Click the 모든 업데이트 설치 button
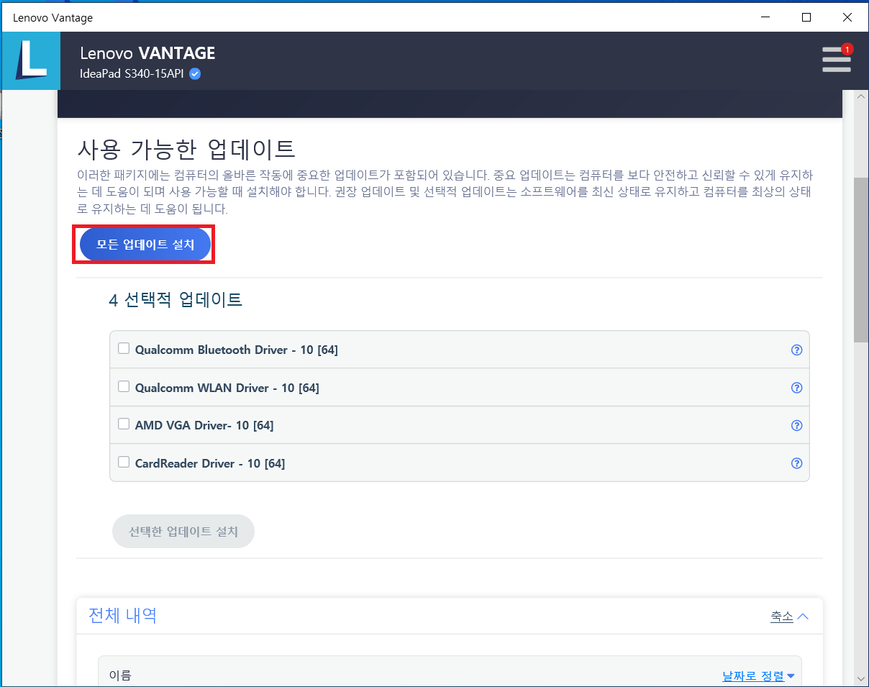Viewport: 869px width, 687px height. [x=145, y=245]
